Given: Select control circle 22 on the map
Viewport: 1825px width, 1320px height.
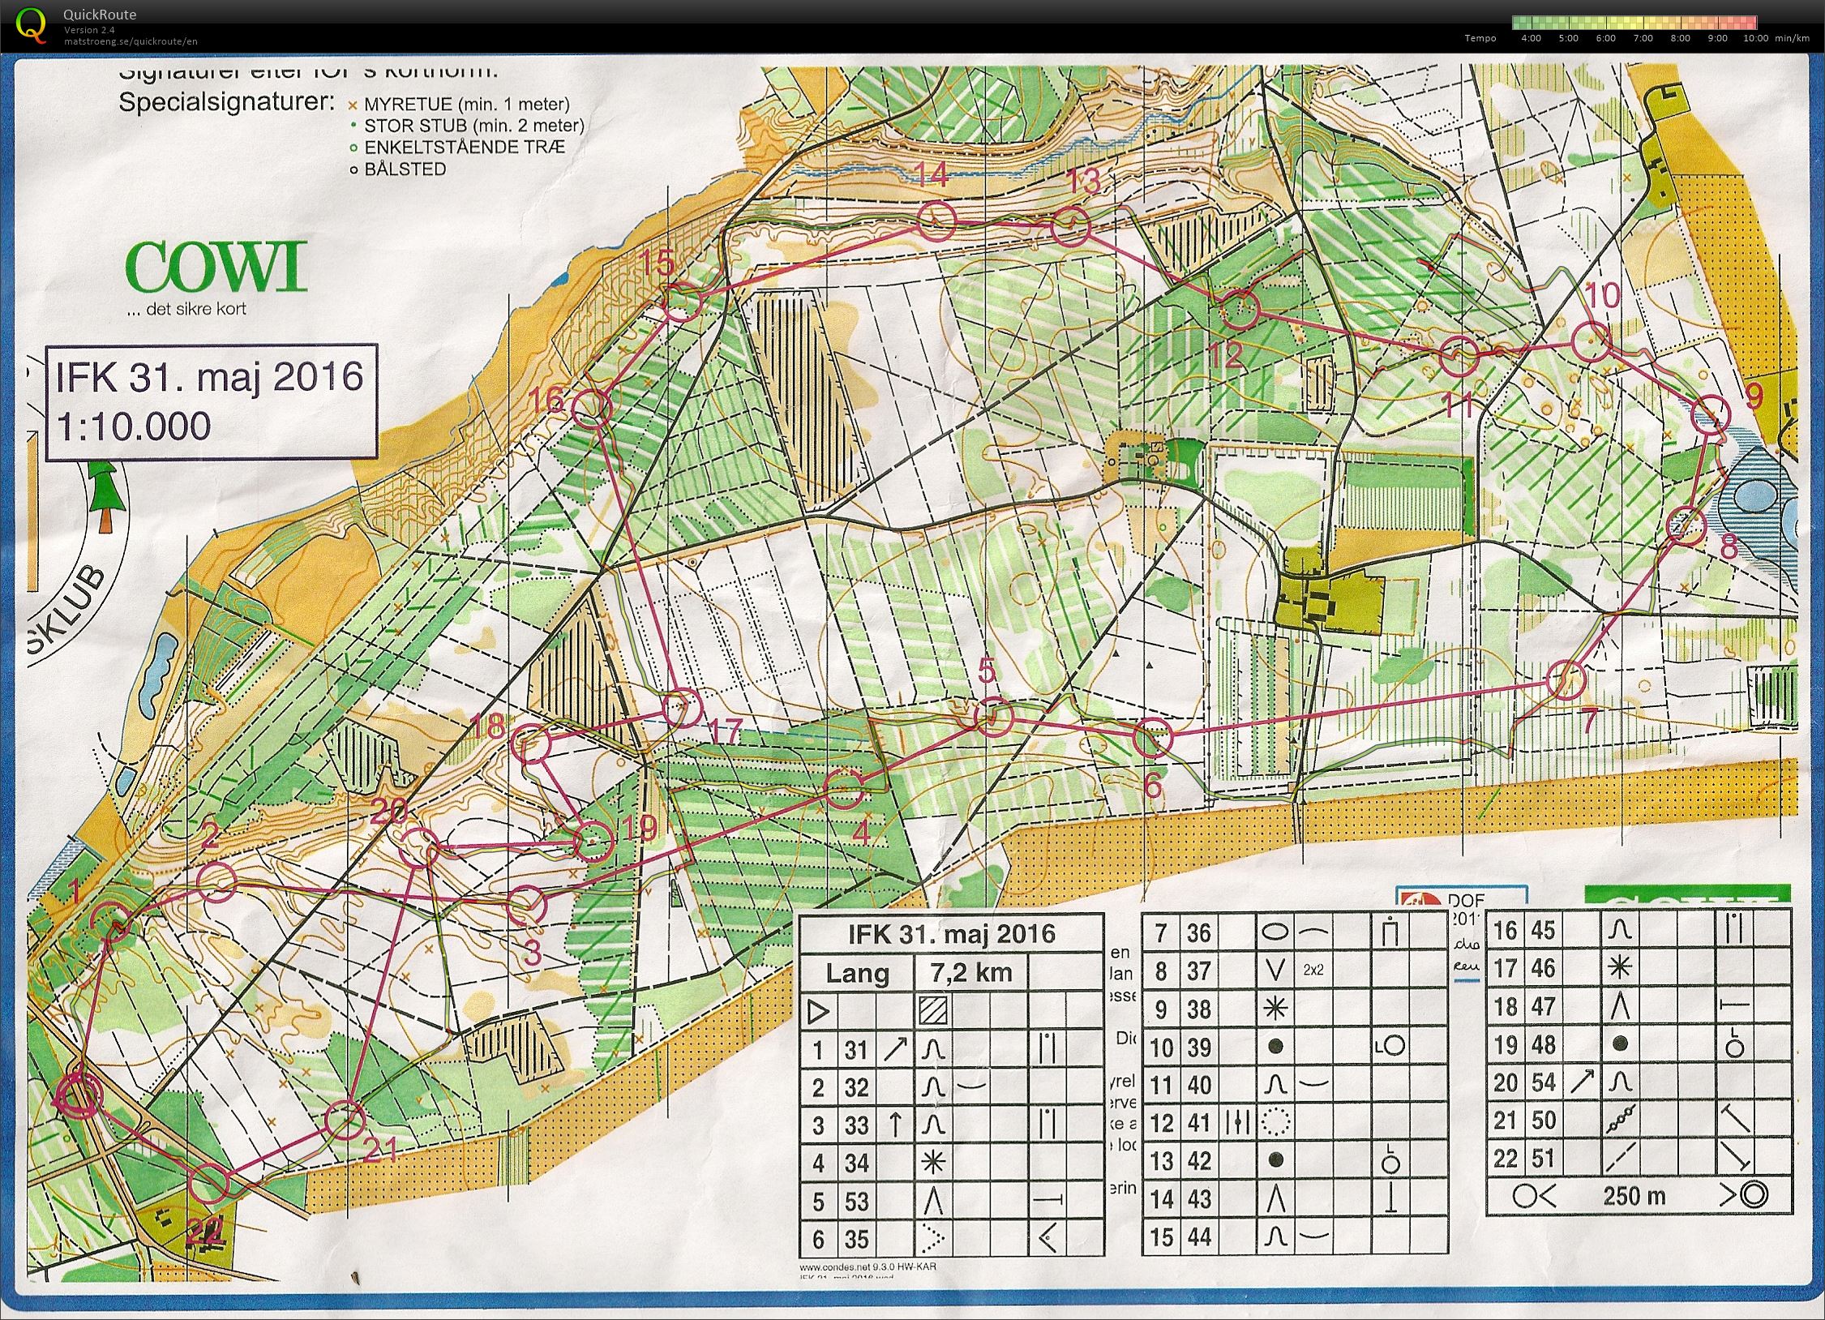Looking at the screenshot, I should tap(208, 1182).
